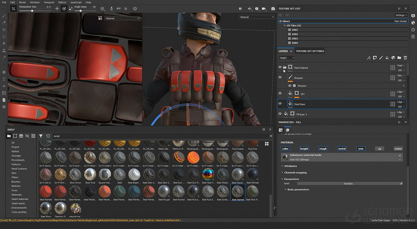Screen dimensions: 417x229
Task: Toggle visibility of the Sharpen paint layer
Action: (x=280, y=77)
